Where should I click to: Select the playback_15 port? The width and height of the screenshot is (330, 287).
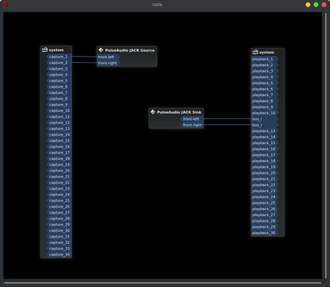click(x=265, y=143)
